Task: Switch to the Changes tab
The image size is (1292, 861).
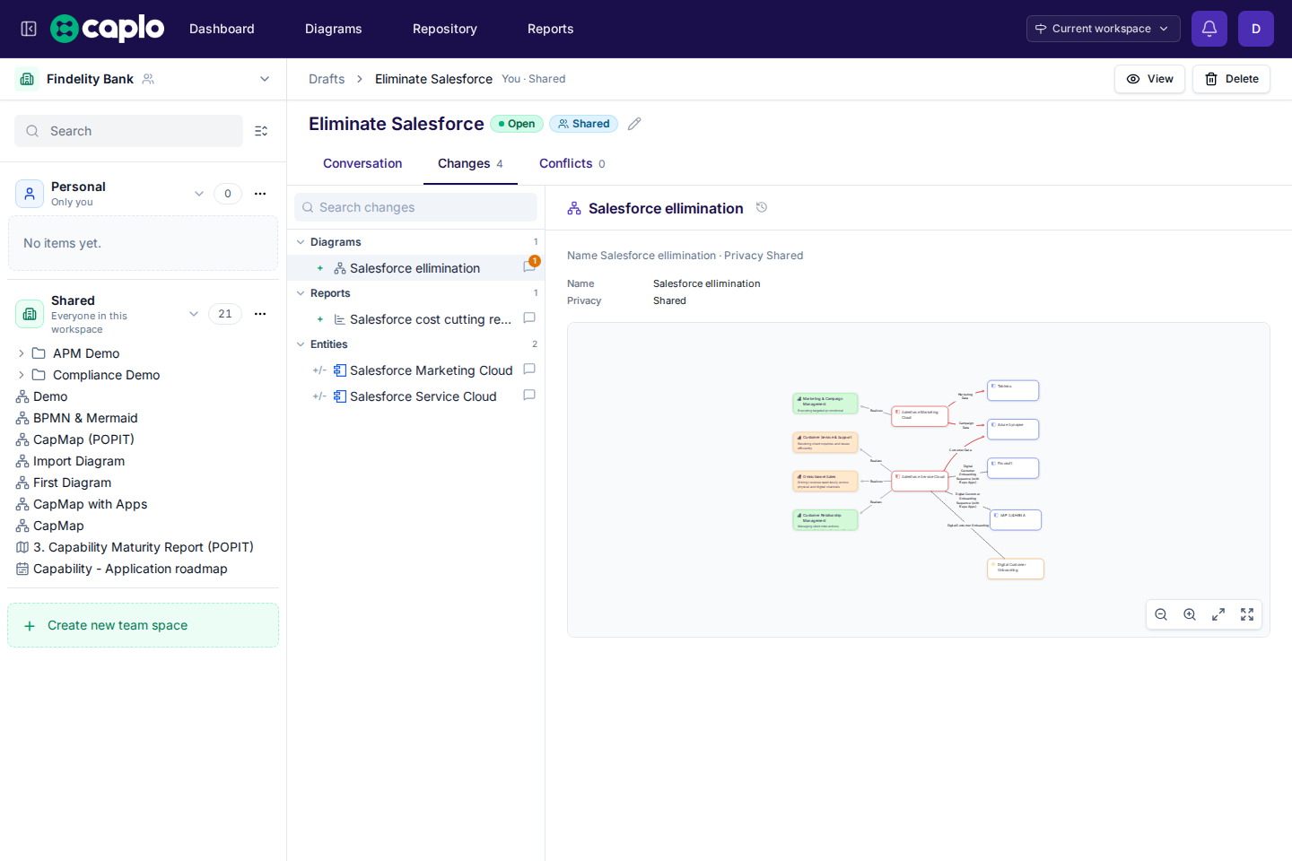Action: tap(470, 163)
